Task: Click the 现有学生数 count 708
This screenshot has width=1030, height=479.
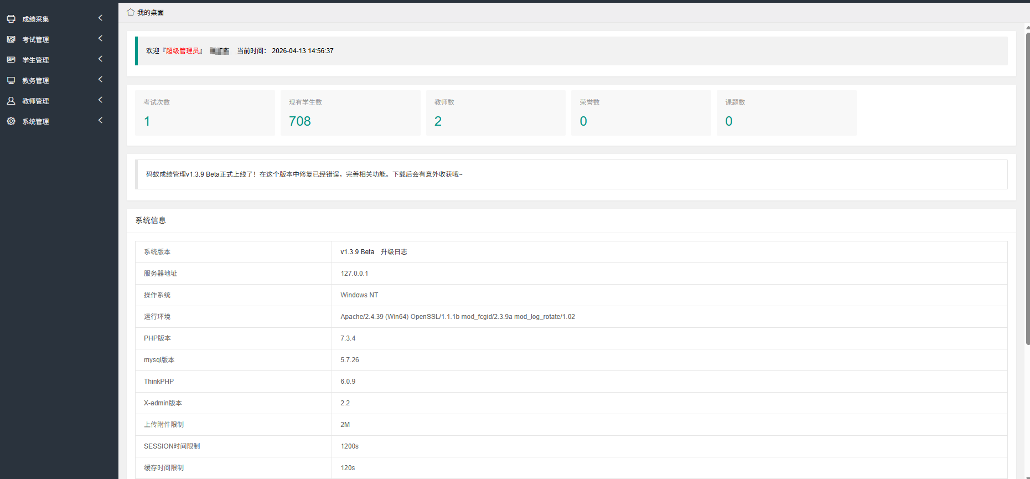Action: [300, 121]
